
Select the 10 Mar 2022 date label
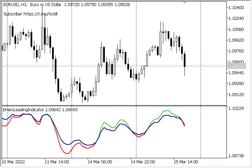(13, 161)
